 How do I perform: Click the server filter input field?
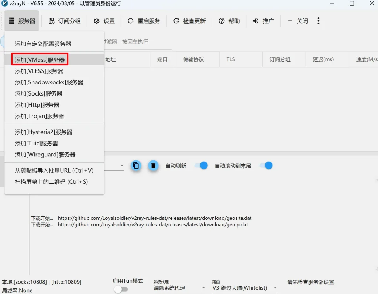(x=140, y=42)
